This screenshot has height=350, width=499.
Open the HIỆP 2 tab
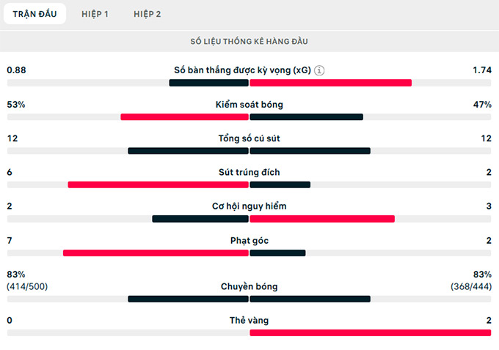tap(147, 14)
